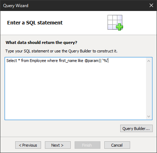Click the scroll up arrow in SQL box
This screenshot has height=153, width=157.
(x=149, y=61)
